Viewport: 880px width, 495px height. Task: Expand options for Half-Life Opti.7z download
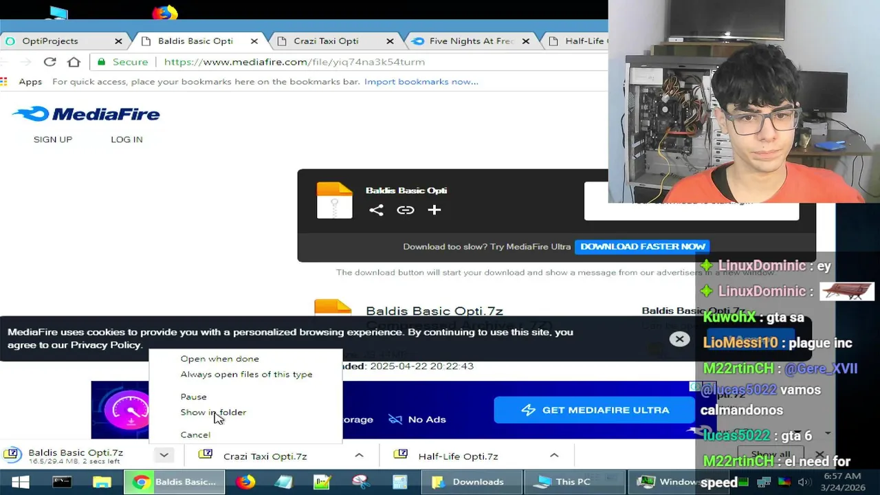coord(554,455)
